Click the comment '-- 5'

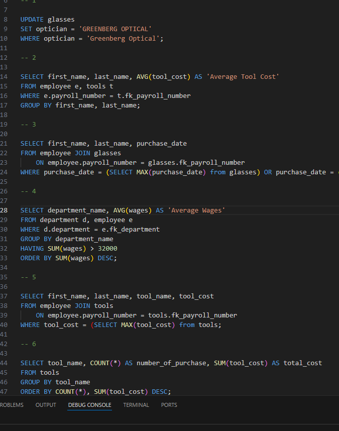click(28, 277)
